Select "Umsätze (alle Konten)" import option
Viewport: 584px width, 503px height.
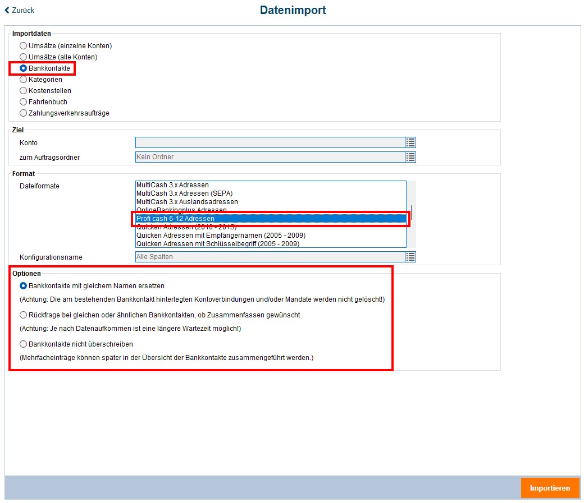click(23, 57)
